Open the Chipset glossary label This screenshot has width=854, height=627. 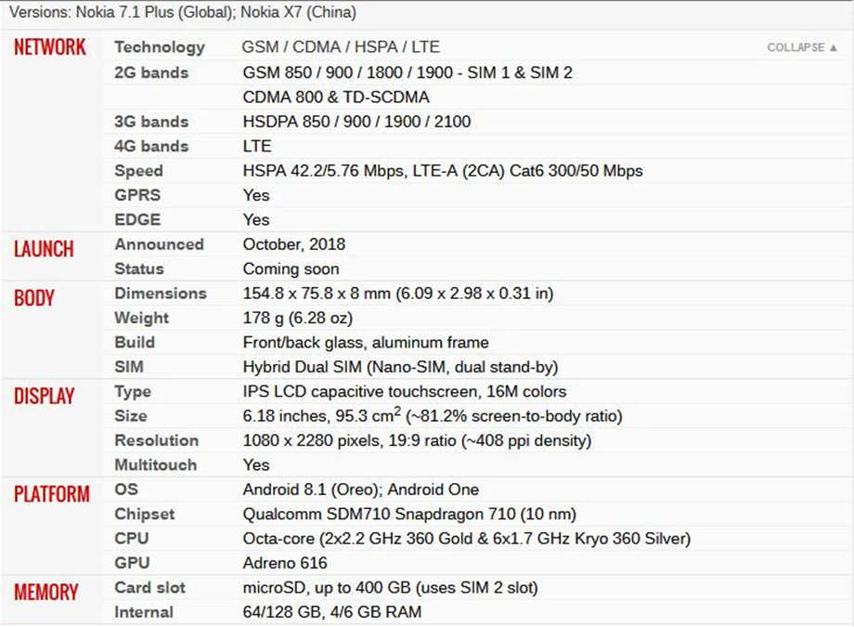pyautogui.click(x=144, y=515)
